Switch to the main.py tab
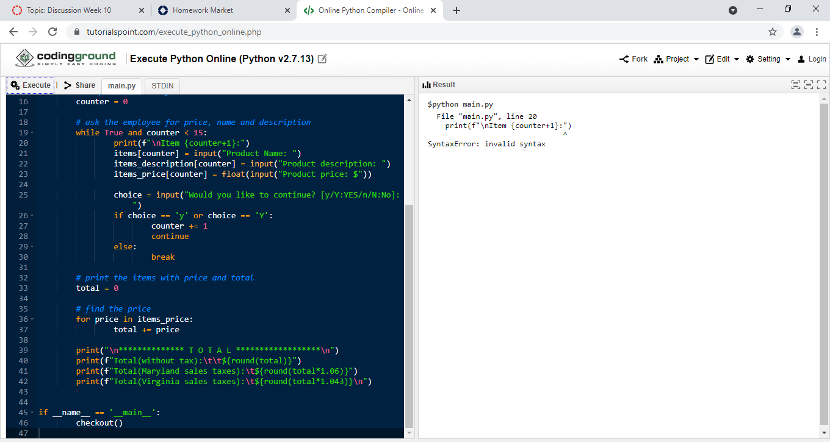Image resolution: width=830 pixels, height=442 pixels. click(122, 86)
